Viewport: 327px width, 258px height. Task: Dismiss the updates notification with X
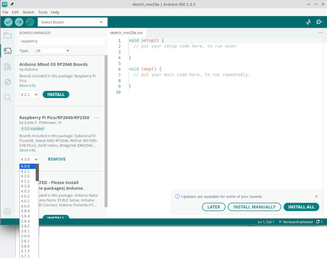coord(316,197)
